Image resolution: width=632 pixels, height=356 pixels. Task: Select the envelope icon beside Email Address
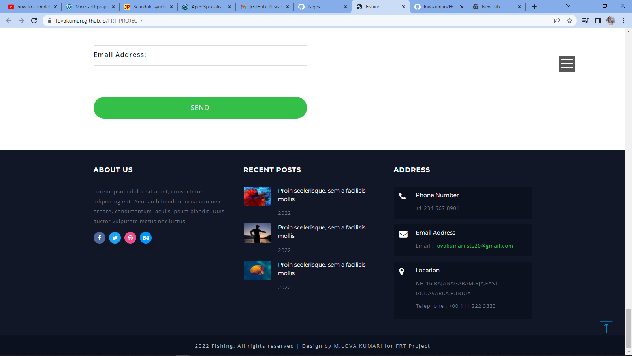[x=403, y=234]
